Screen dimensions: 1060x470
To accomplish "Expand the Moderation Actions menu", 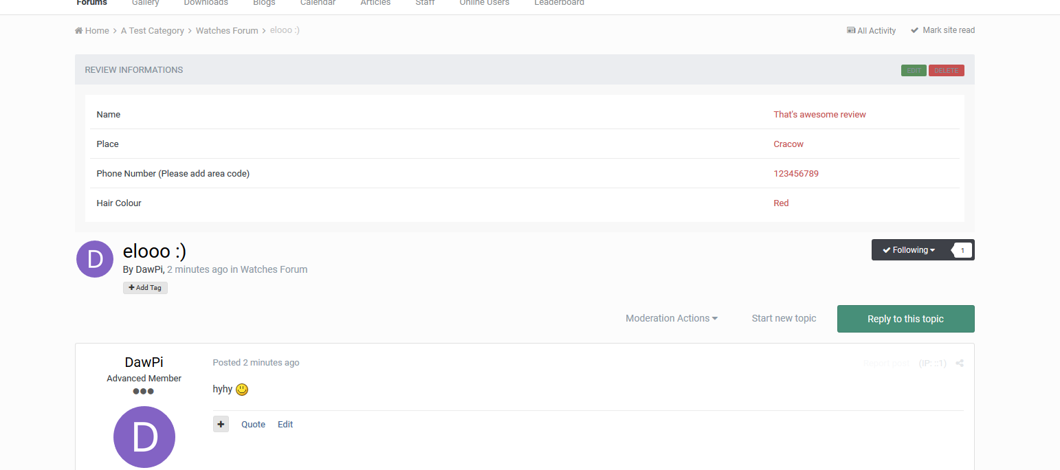I will (x=672, y=319).
